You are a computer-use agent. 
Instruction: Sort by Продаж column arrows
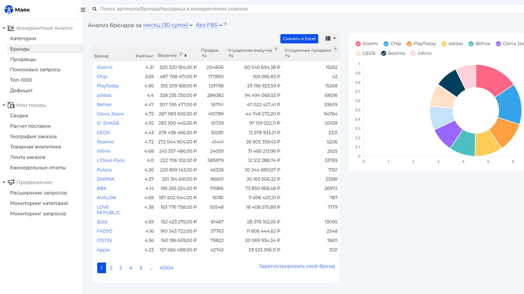click(204, 56)
